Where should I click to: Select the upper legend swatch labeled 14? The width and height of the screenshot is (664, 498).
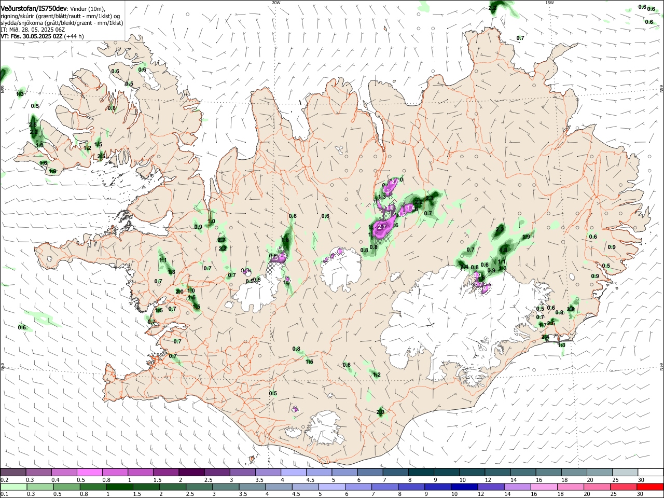(523, 472)
